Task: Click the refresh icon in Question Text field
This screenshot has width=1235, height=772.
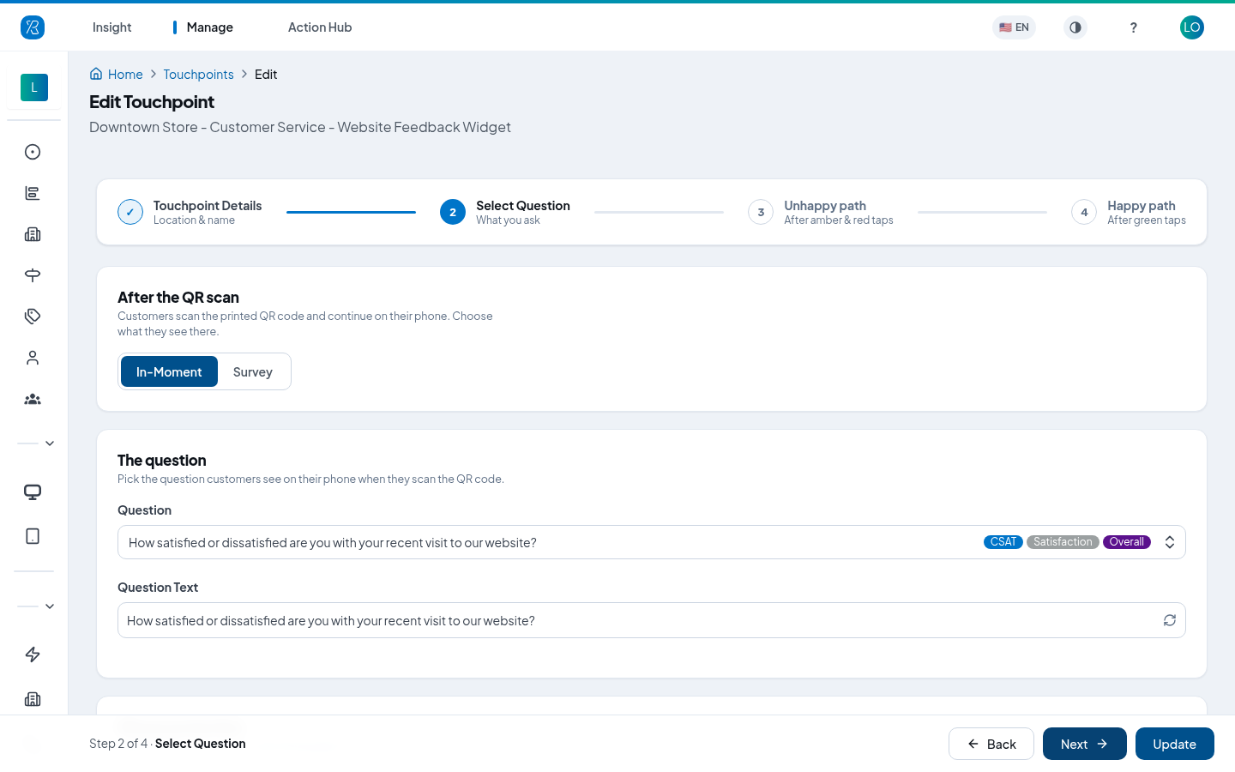Action: (x=1170, y=620)
